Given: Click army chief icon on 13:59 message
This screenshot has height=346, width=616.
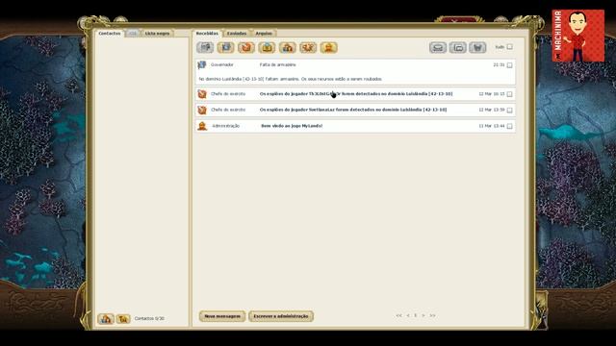Looking at the screenshot, I should pyautogui.click(x=202, y=110).
